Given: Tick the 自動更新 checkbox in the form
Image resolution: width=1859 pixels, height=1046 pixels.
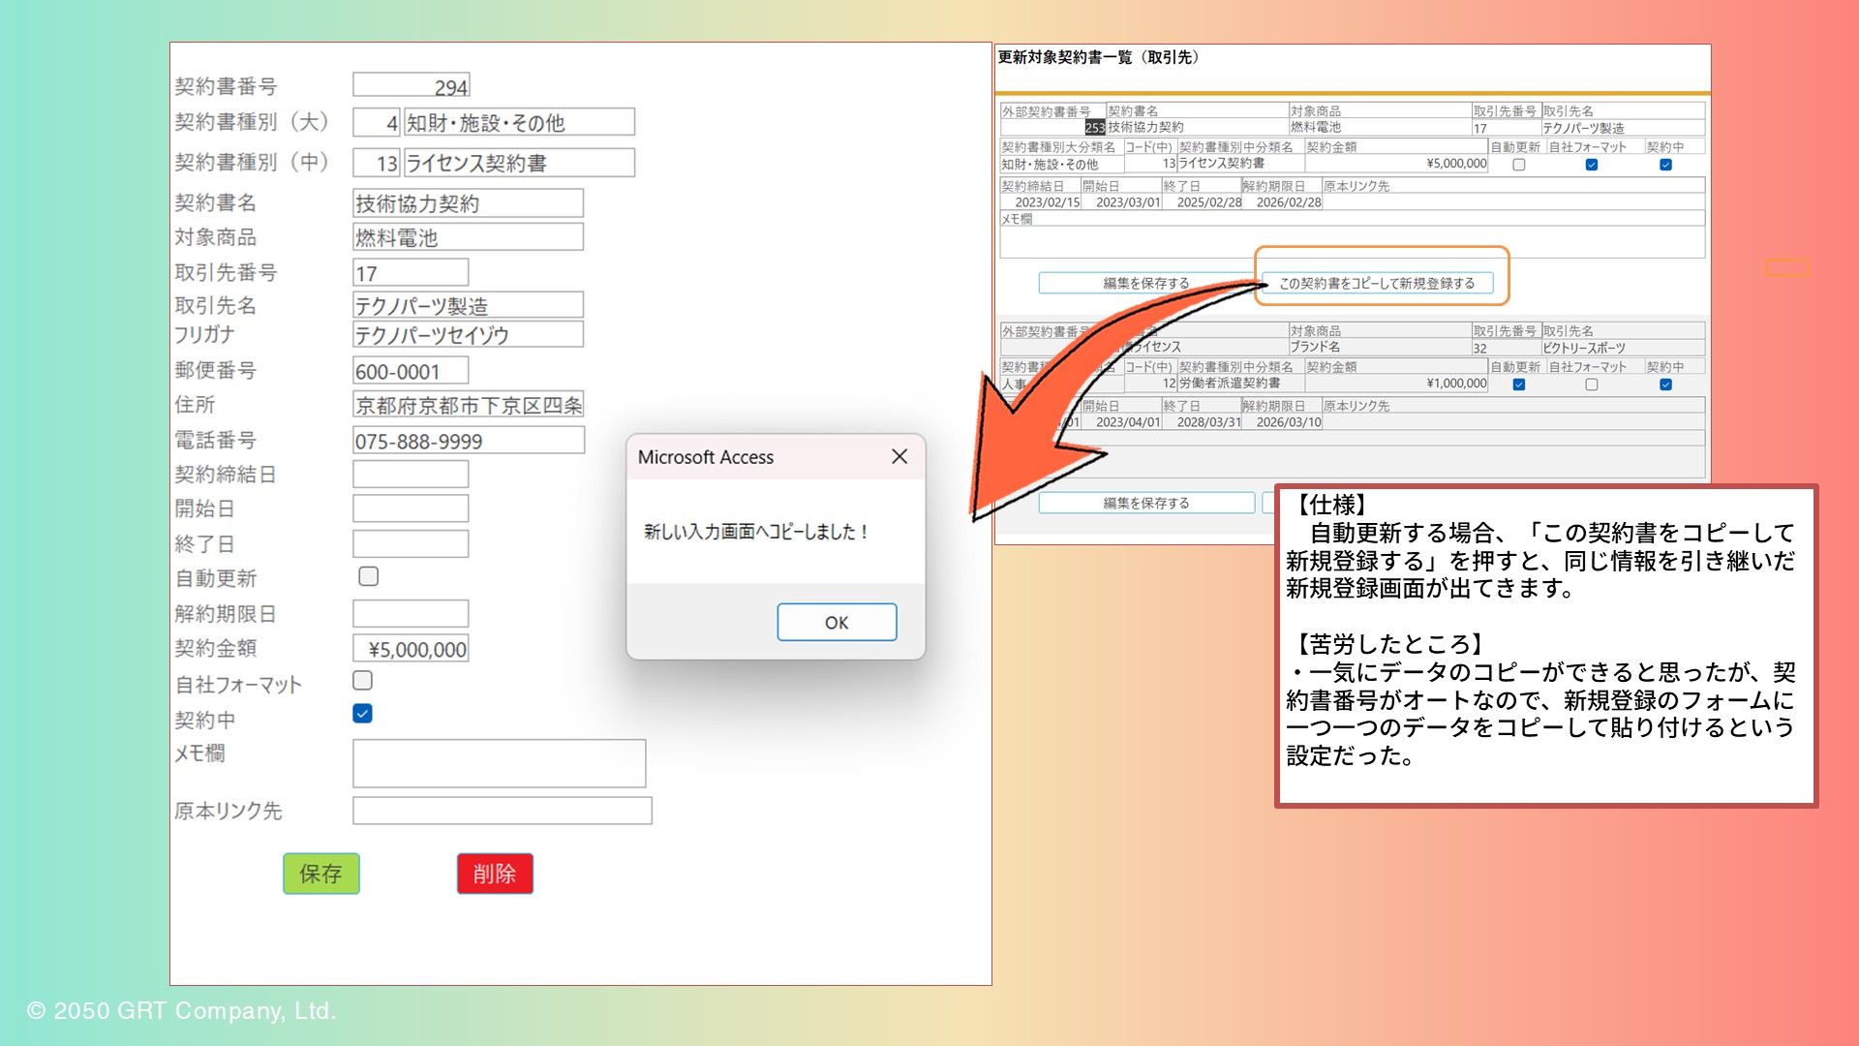Looking at the screenshot, I should click(x=368, y=576).
